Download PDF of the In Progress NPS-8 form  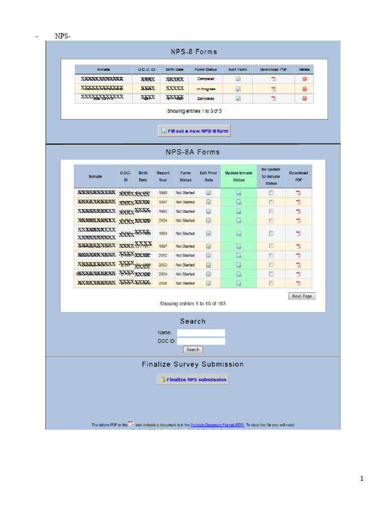click(273, 89)
